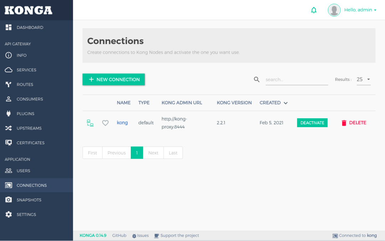The image size is (385, 241).
Task: Click the cast icon beside Connected to
Action: pyautogui.click(x=335, y=236)
